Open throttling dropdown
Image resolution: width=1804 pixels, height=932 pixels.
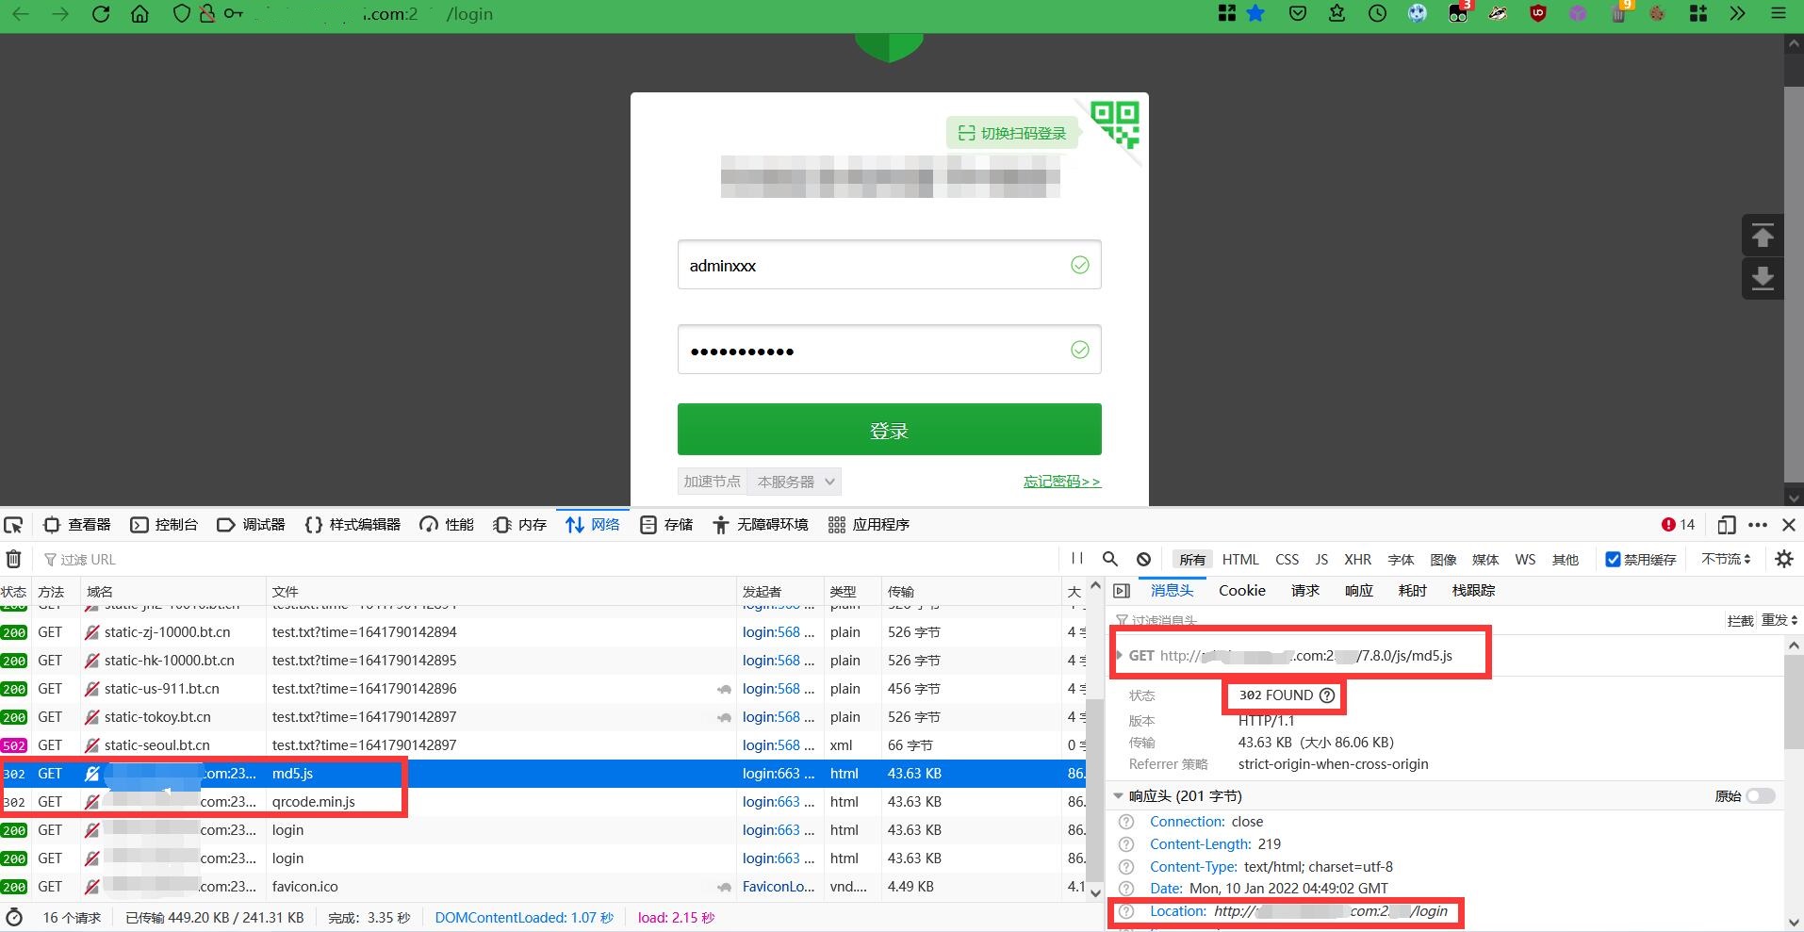1726,559
